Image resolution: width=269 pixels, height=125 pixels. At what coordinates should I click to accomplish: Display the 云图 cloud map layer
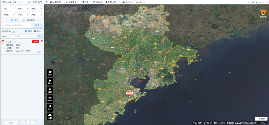click(50, 116)
